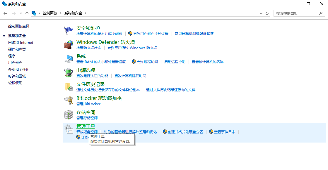Click the back navigation arrow
Image resolution: width=328 pixels, height=170 pixels.
6,13
